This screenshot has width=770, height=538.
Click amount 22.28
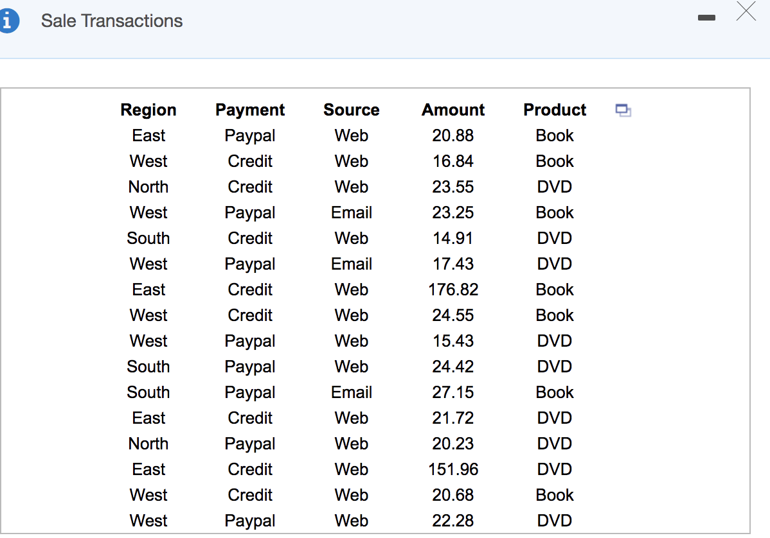[x=452, y=520]
